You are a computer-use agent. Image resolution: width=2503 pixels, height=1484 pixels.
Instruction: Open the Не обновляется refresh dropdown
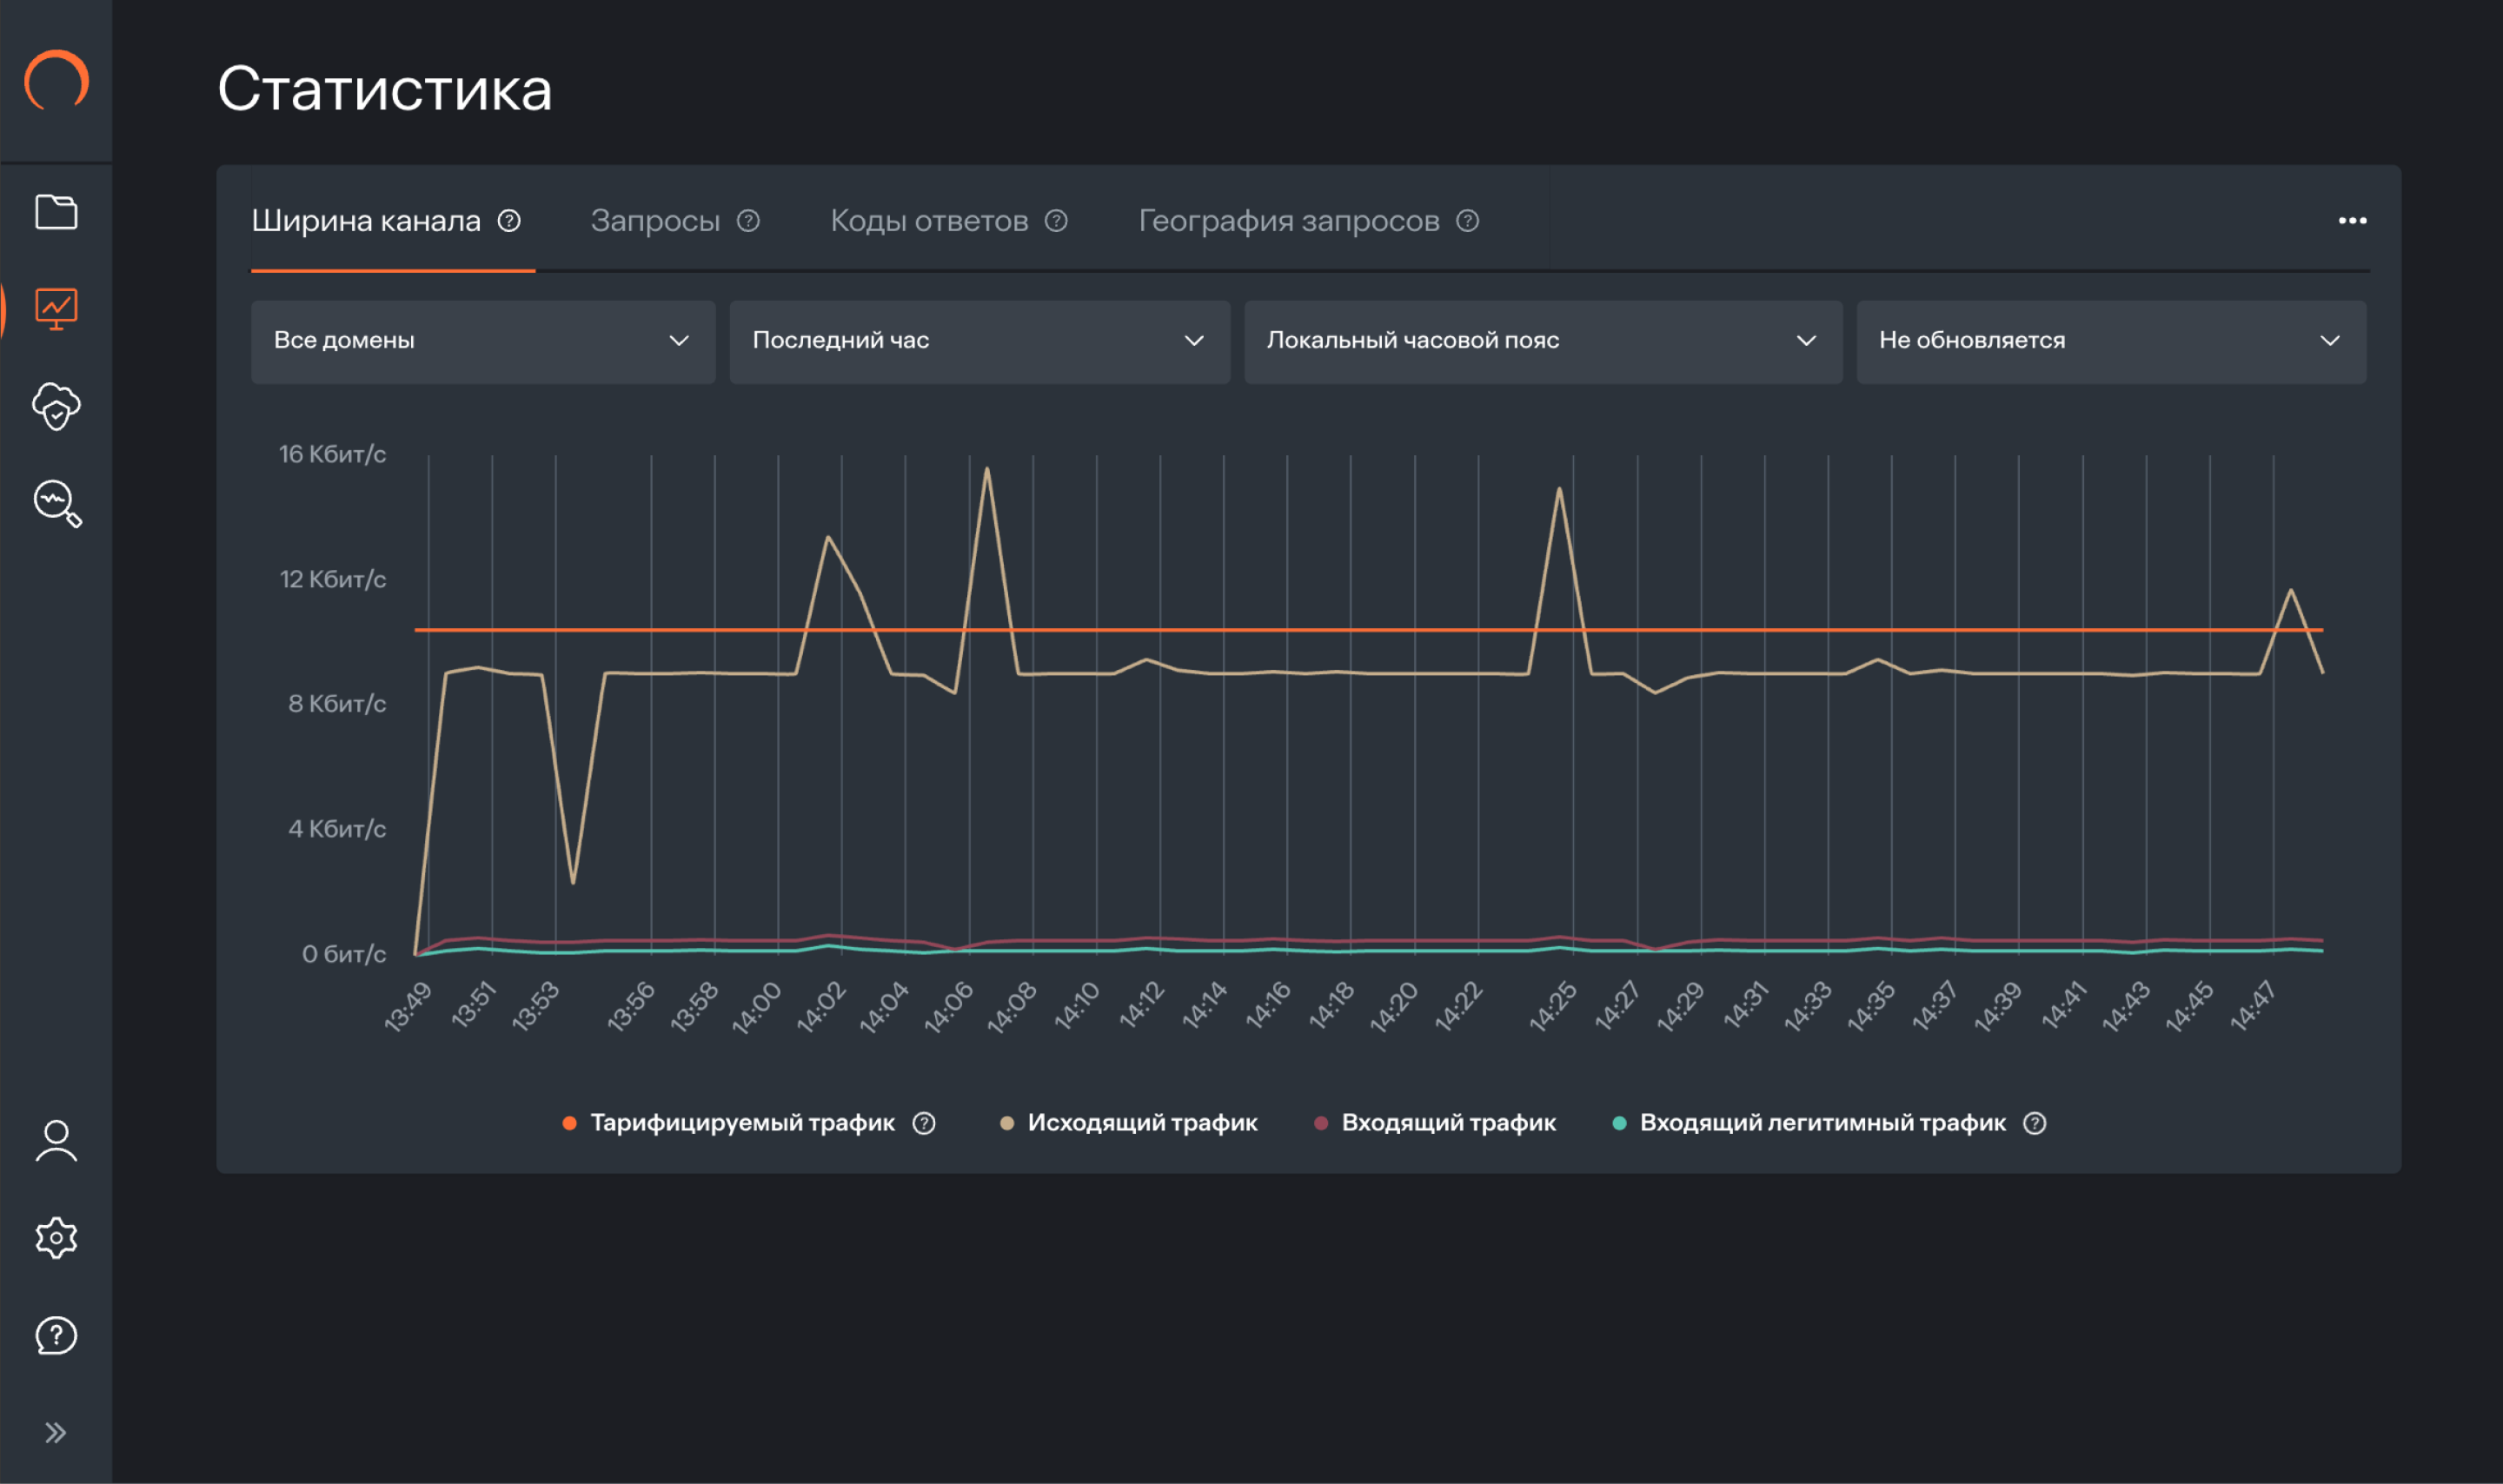2110,341
